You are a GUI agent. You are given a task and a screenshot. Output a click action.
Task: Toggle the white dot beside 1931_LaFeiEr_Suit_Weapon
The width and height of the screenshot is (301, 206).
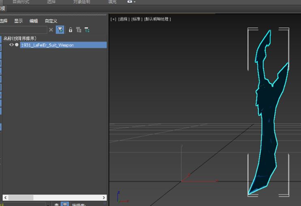pyautogui.click(x=17, y=45)
